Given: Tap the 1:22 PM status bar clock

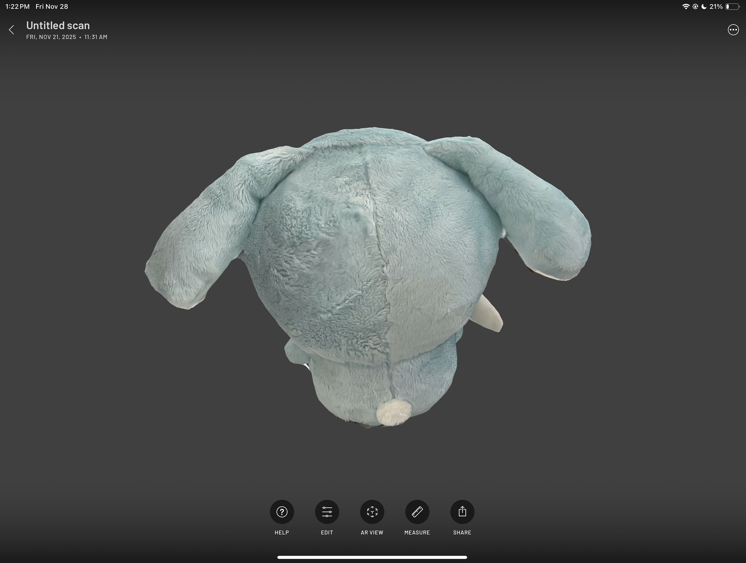Looking at the screenshot, I should [x=17, y=7].
